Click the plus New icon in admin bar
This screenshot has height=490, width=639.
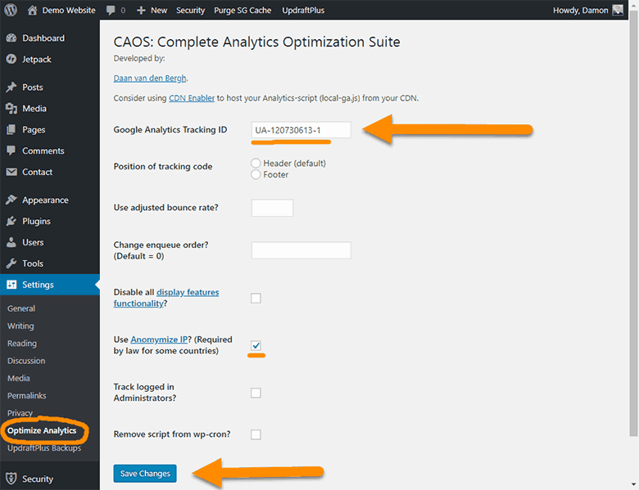tap(141, 10)
